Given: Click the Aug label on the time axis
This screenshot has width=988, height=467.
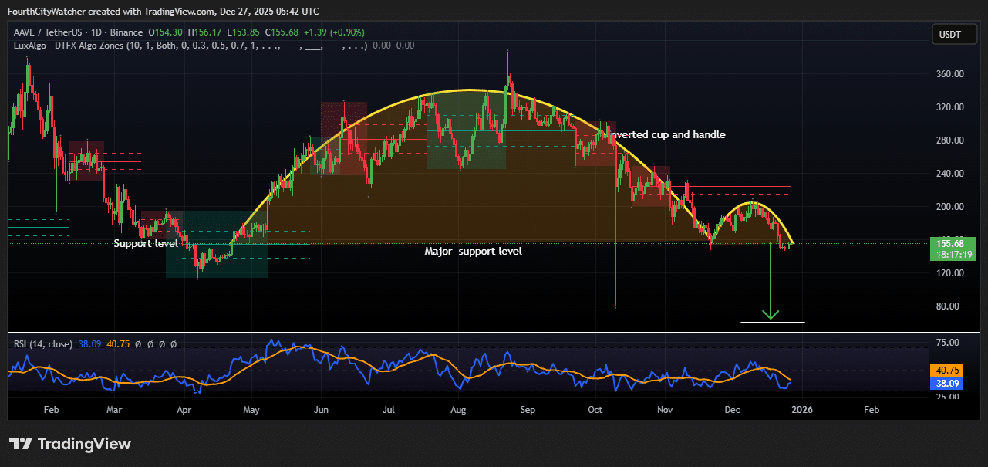Looking at the screenshot, I should (457, 410).
